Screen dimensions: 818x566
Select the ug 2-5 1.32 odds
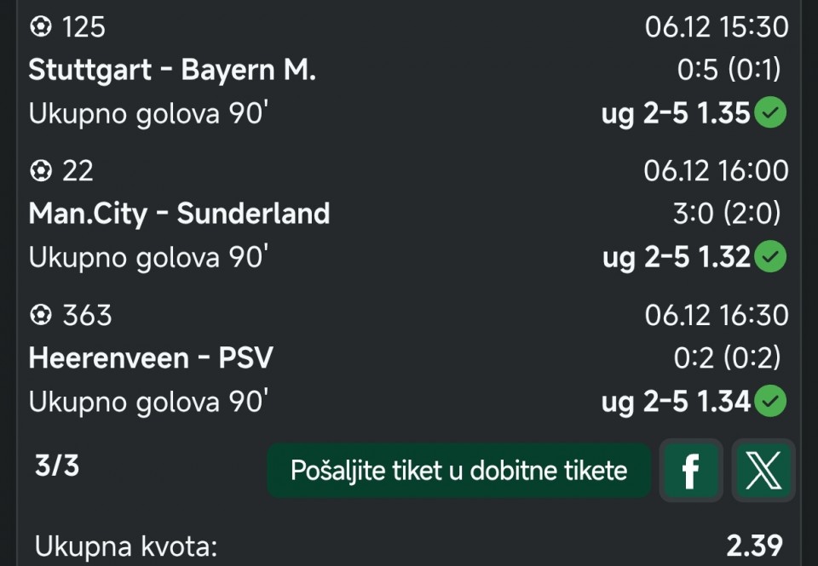click(x=675, y=257)
